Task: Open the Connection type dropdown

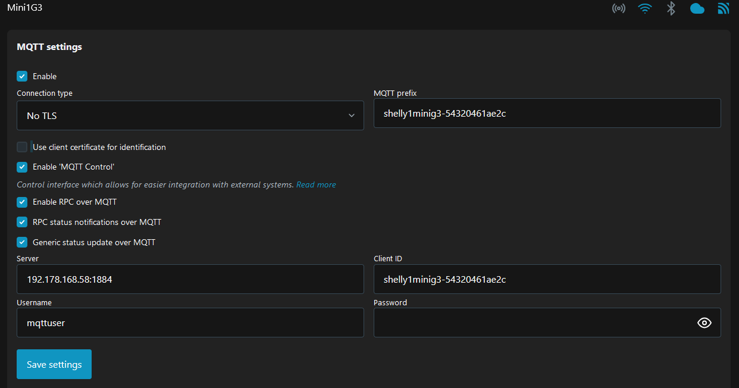Action: (x=190, y=115)
